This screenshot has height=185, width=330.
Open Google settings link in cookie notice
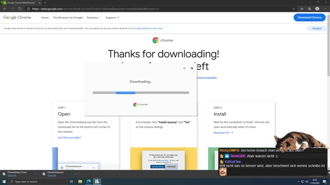point(142,28)
